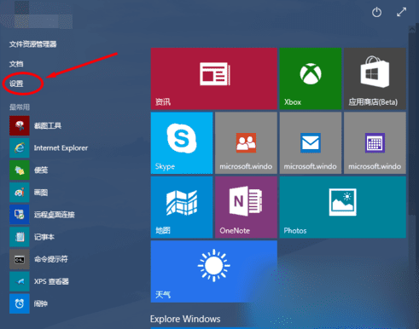Select the 远程桌面连接 text label
The height and width of the screenshot is (329, 419).
[x=55, y=215]
